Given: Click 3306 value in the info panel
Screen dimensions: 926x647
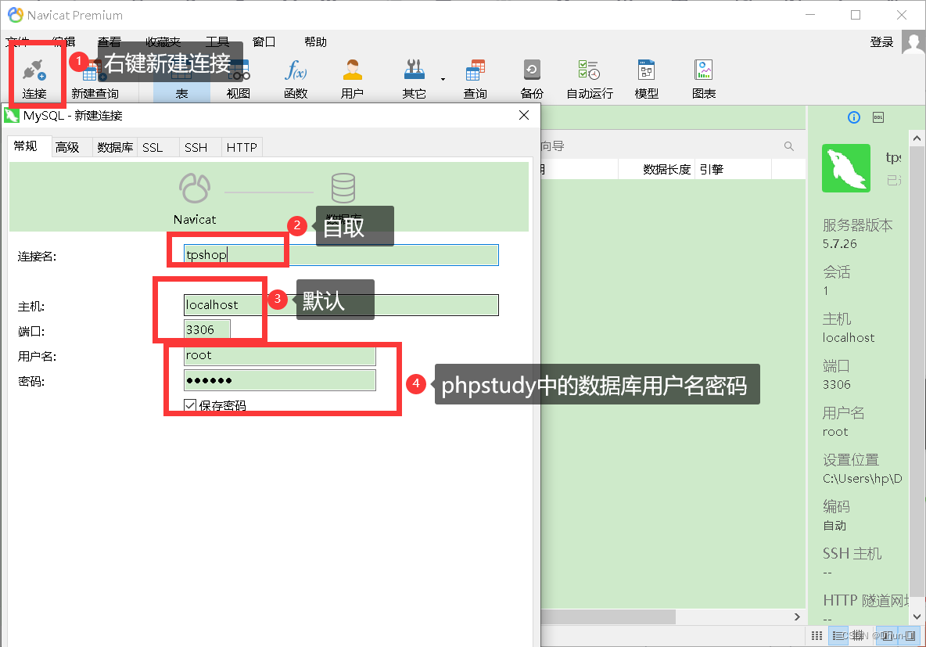Looking at the screenshot, I should click(836, 385).
